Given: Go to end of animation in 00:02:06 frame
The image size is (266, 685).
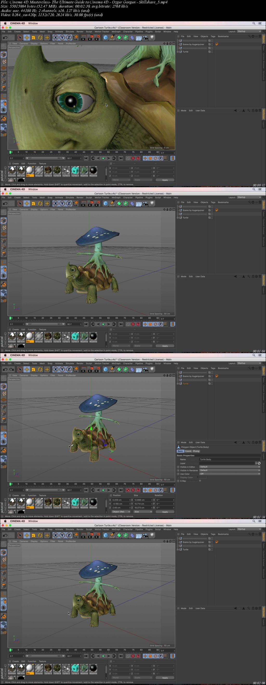Looking at the screenshot, I should pos(121,656).
